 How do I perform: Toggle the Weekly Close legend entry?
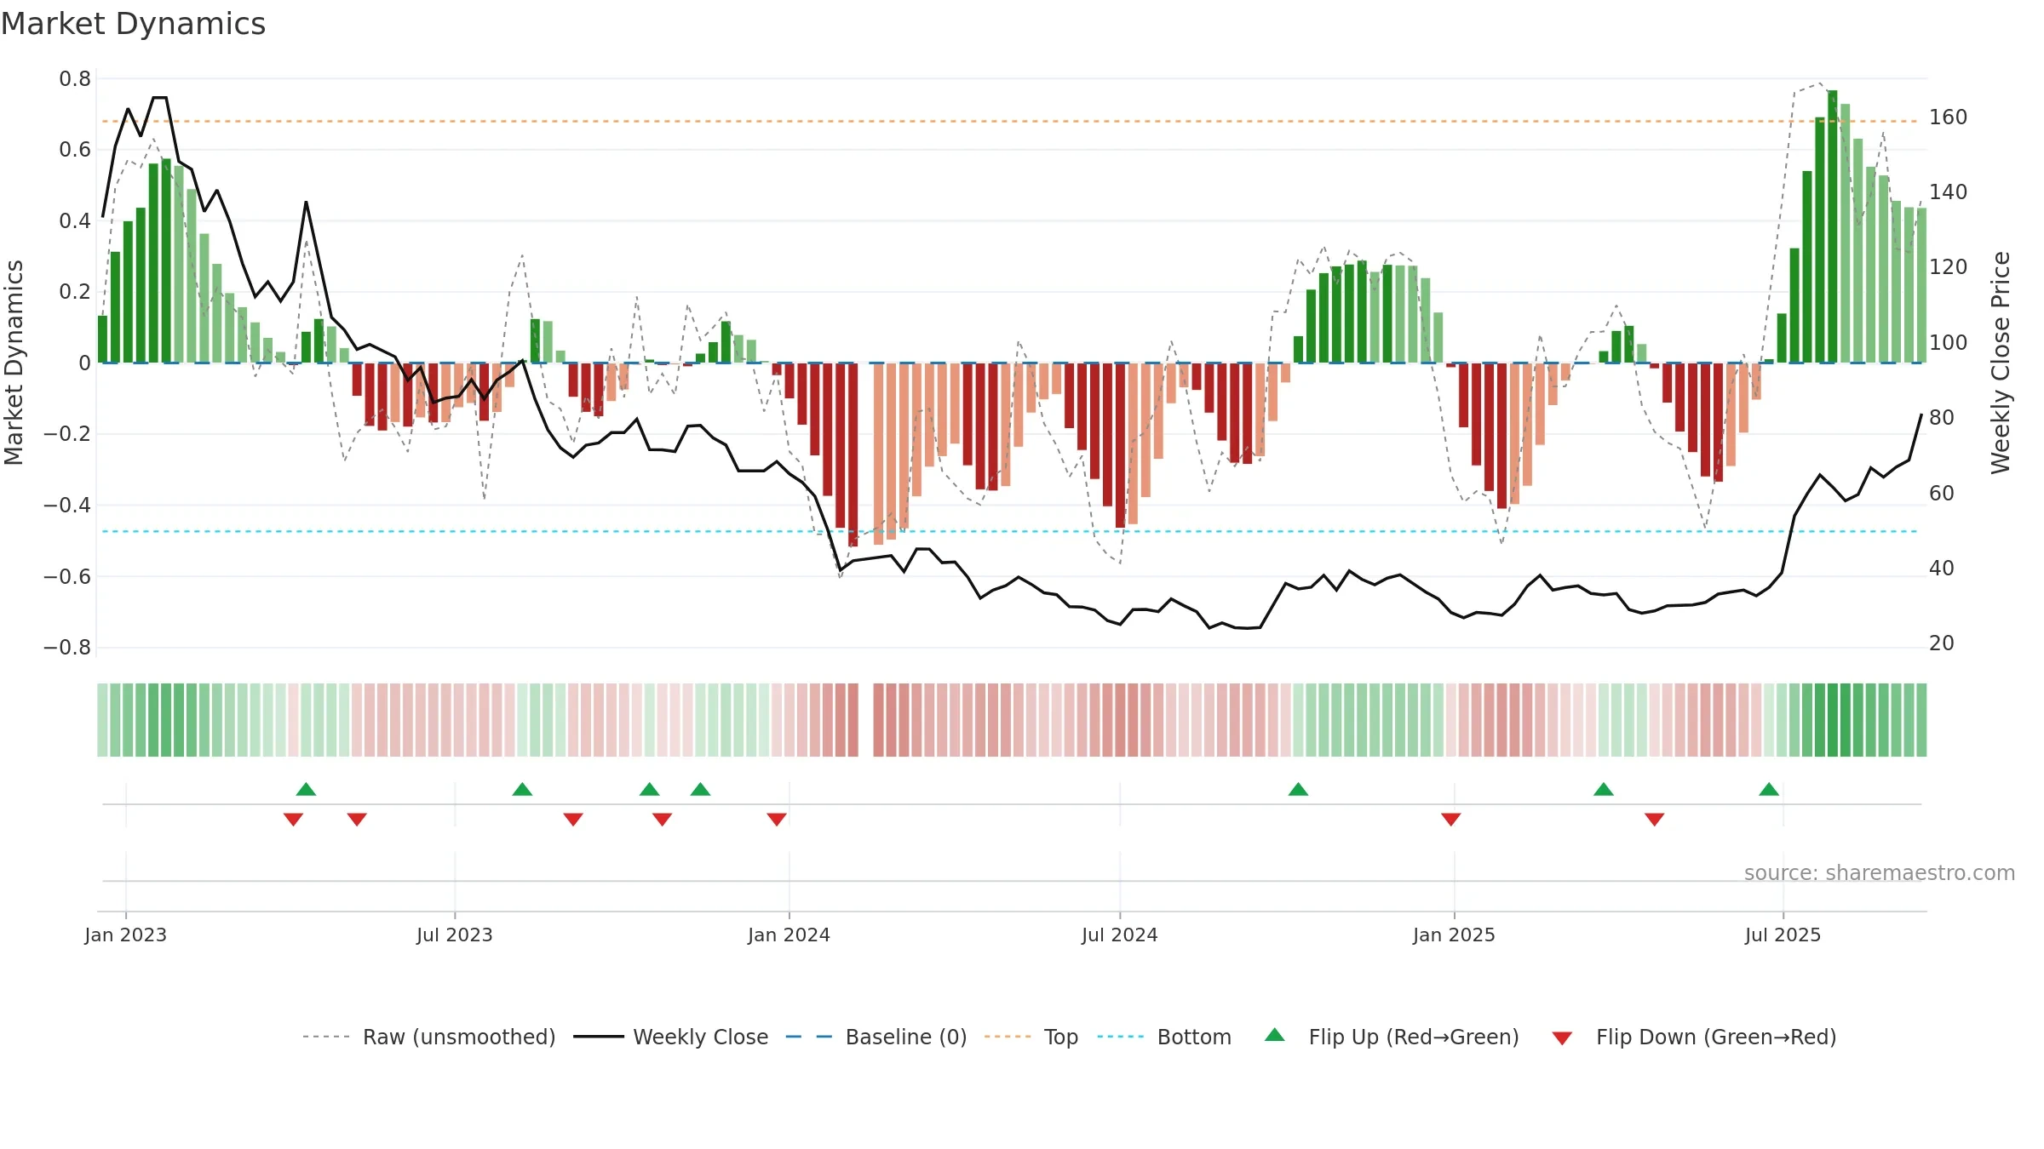(x=670, y=1037)
